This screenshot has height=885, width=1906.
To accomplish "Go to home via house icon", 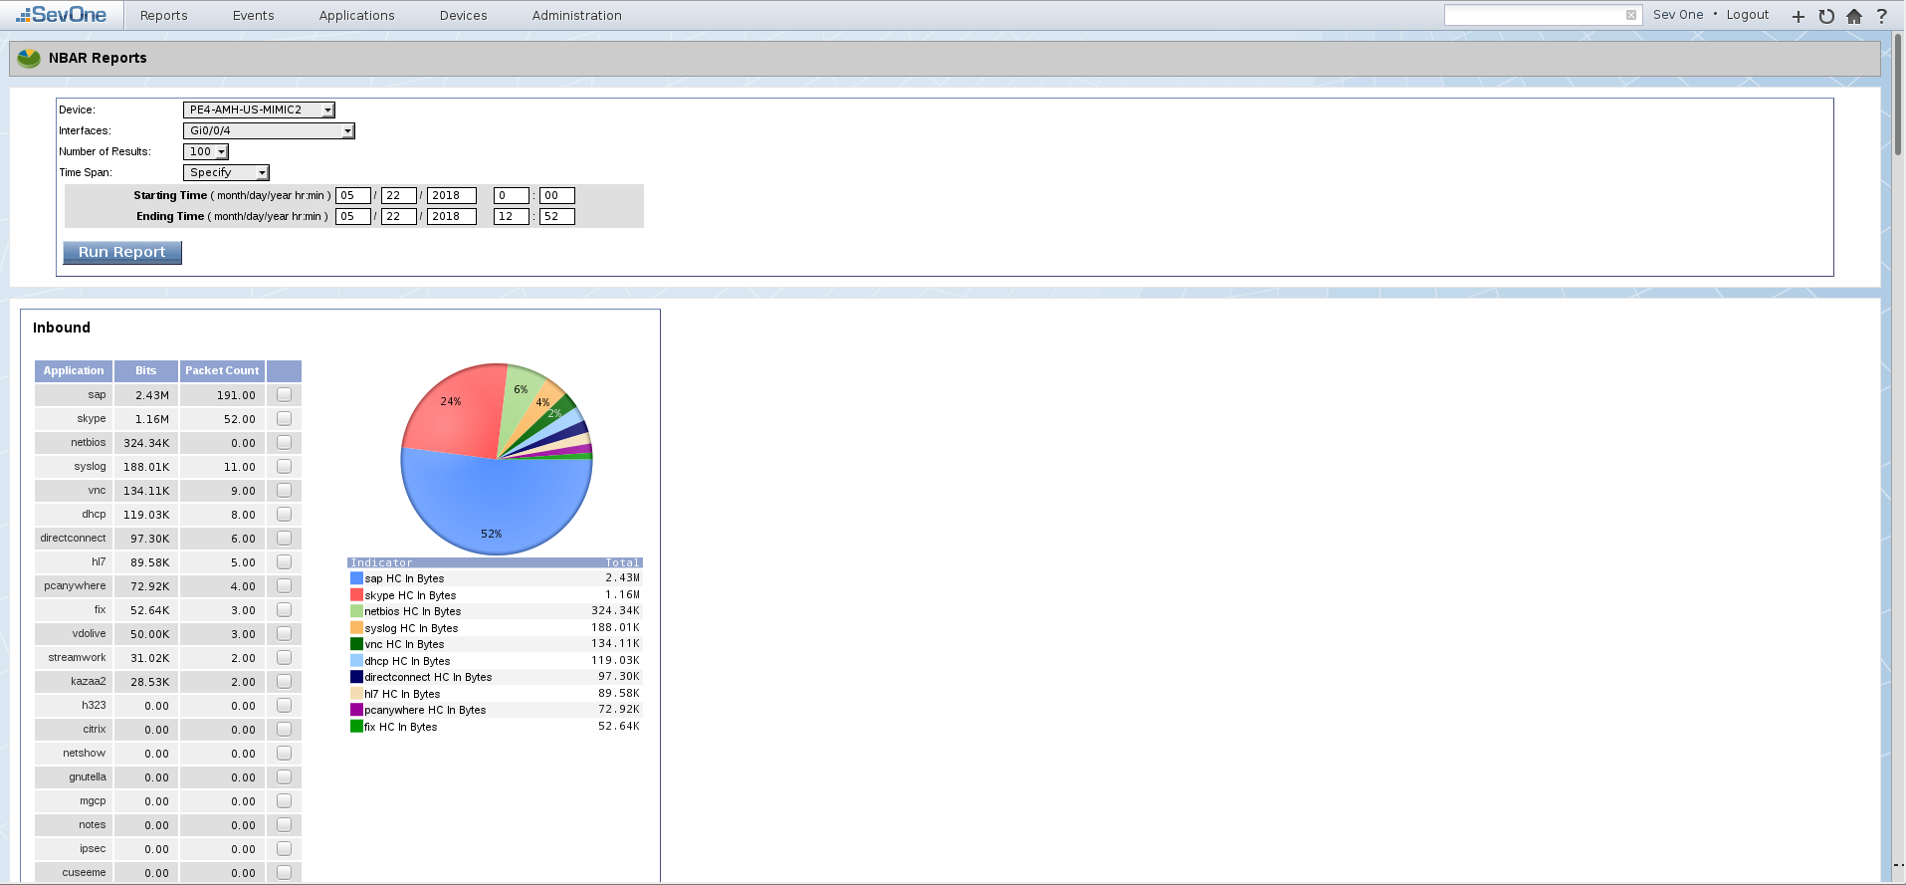I will click(1853, 16).
